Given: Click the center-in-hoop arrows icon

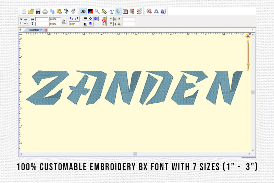Looking at the screenshot, I should point(91,19).
